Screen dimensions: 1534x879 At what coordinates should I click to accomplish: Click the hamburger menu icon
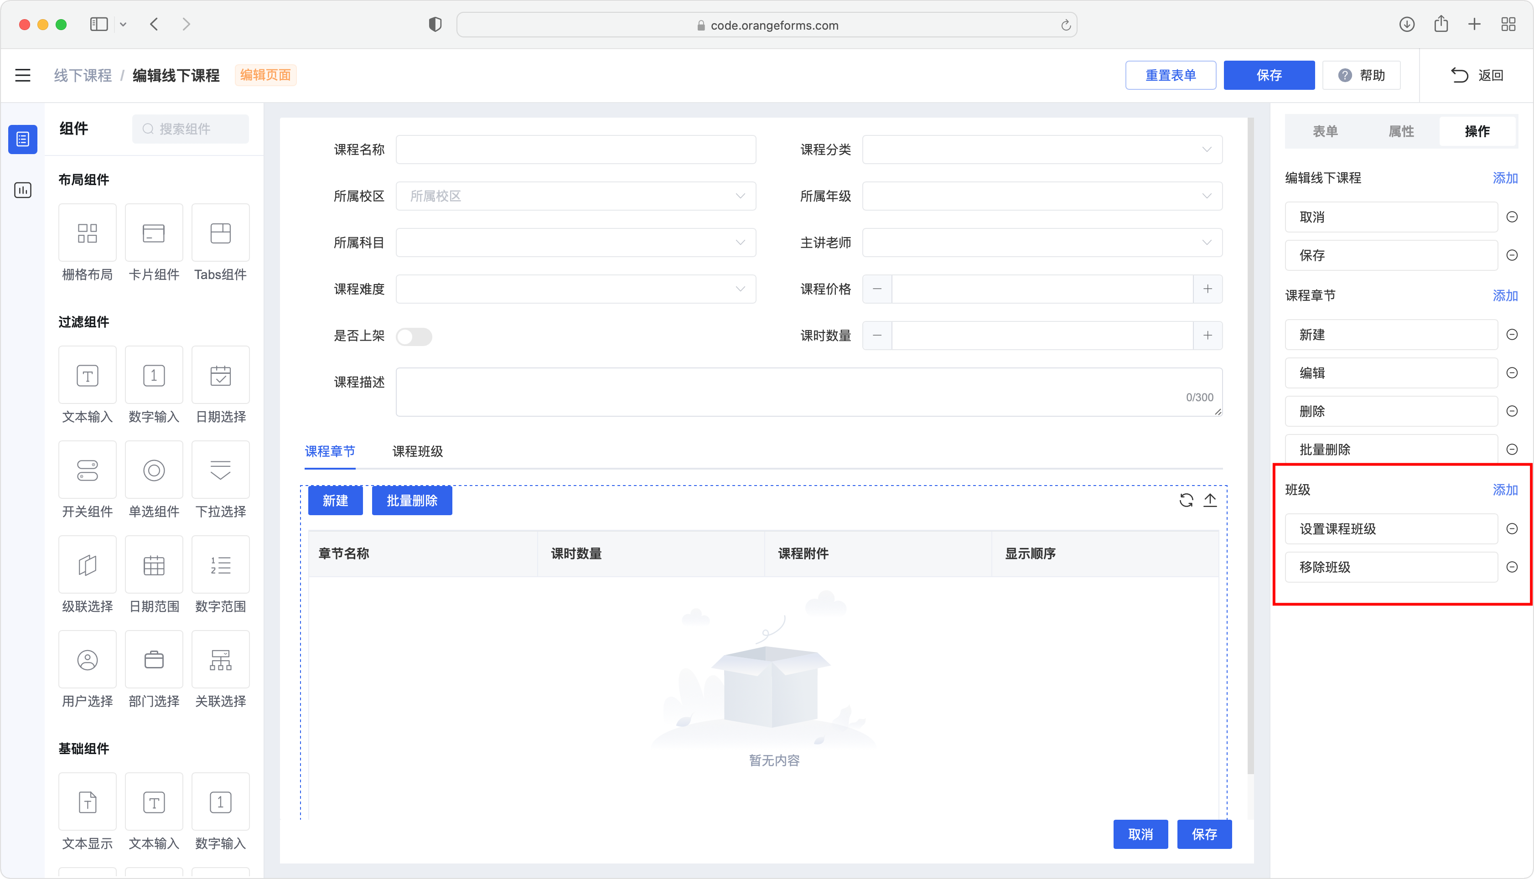(23, 76)
